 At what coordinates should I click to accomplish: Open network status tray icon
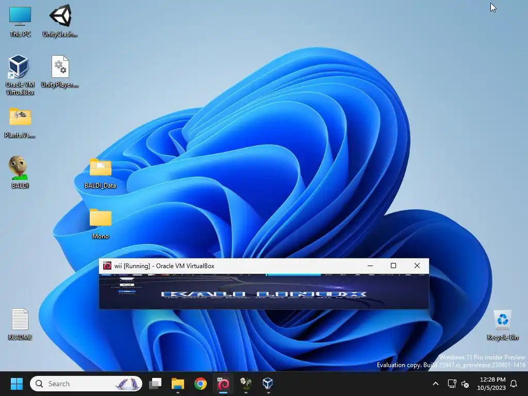coord(452,384)
